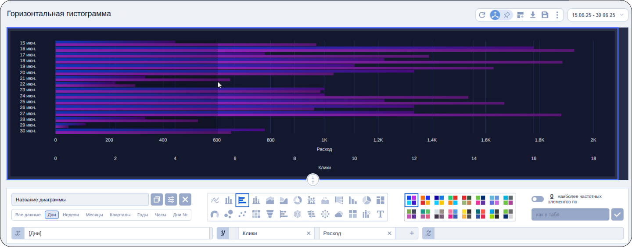Click the save (floppy disk) icon
Image resolution: width=632 pixels, height=247 pixels.
[545, 15]
